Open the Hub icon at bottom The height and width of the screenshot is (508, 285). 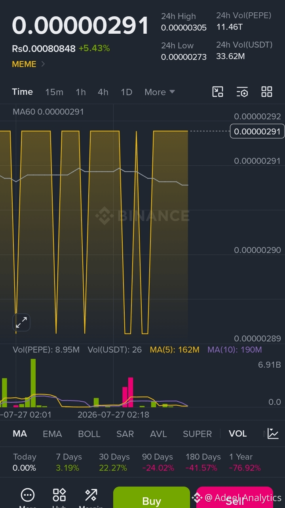coord(59,495)
